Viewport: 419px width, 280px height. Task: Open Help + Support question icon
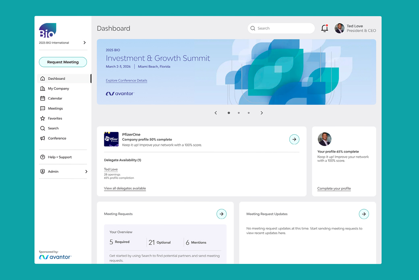43,157
